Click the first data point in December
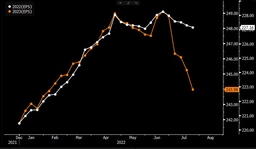 point(19,123)
